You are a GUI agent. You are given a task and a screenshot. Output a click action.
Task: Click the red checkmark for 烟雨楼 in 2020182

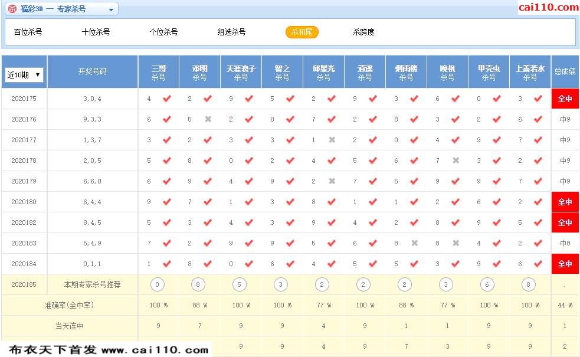point(414,222)
